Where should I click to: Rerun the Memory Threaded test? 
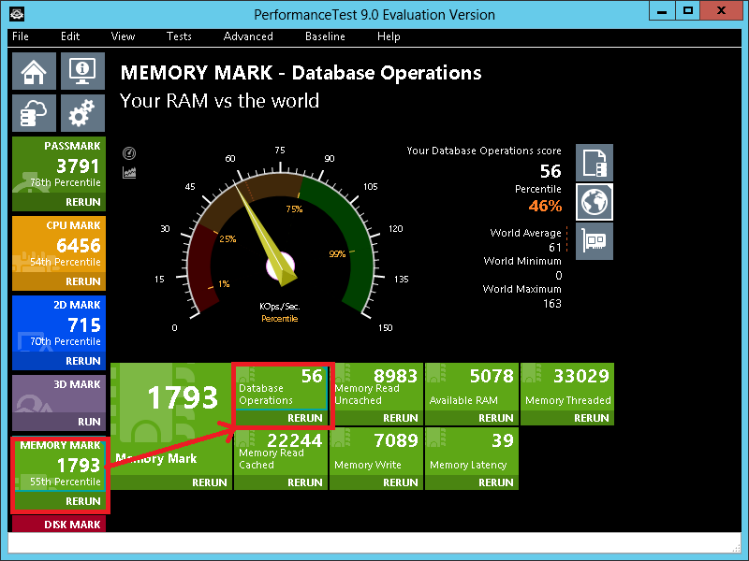point(591,418)
